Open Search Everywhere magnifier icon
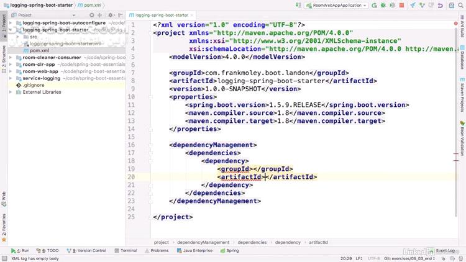466x262 pixels. pyautogui.click(x=460, y=6)
